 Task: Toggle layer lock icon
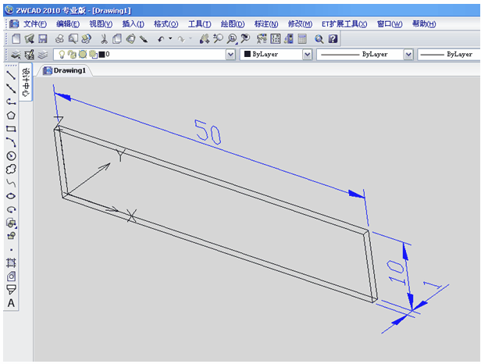[x=92, y=55]
